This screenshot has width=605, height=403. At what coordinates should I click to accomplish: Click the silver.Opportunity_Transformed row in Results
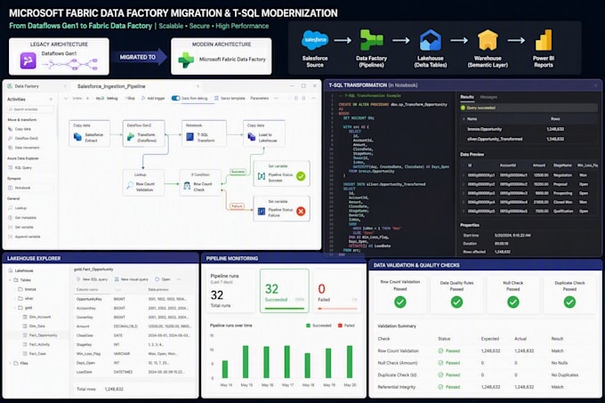coord(527,139)
